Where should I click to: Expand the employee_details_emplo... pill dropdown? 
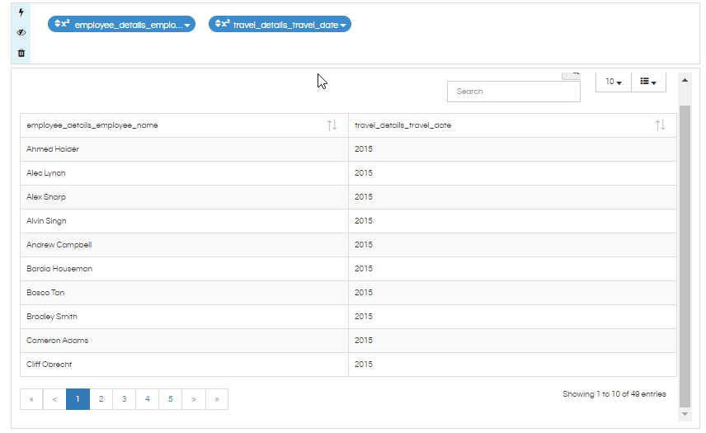[x=187, y=25]
